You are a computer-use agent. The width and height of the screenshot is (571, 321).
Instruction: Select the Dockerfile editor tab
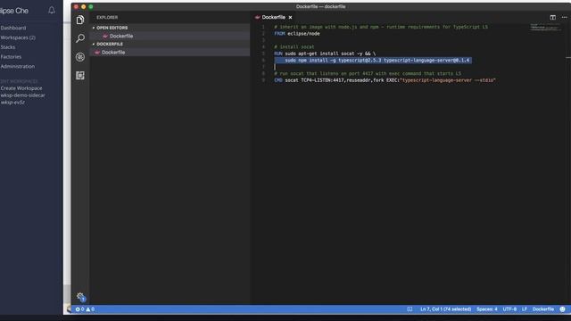274,17
